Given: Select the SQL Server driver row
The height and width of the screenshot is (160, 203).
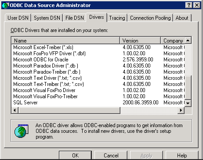Looking at the screenshot, I should pyautogui.click(x=98, y=103).
